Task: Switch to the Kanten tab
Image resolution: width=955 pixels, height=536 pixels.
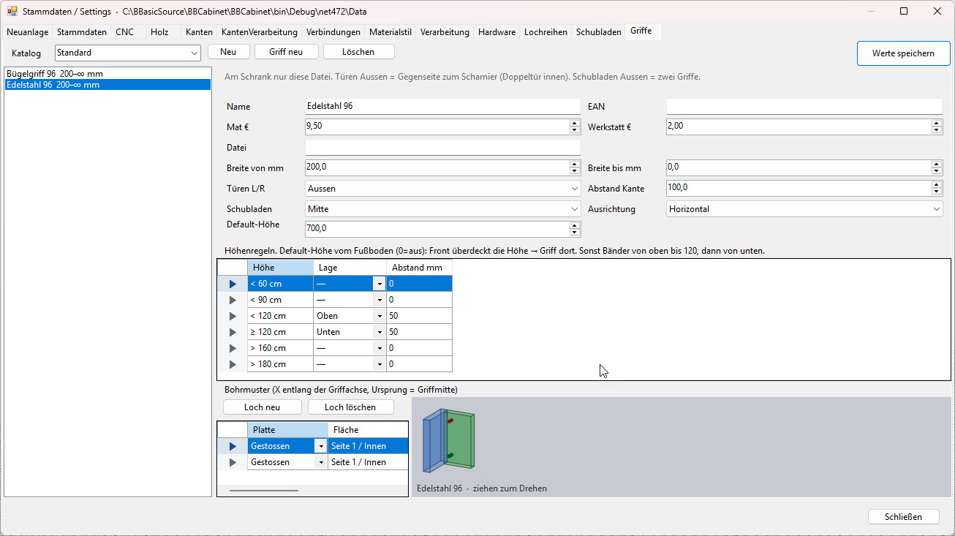Action: pyautogui.click(x=199, y=32)
